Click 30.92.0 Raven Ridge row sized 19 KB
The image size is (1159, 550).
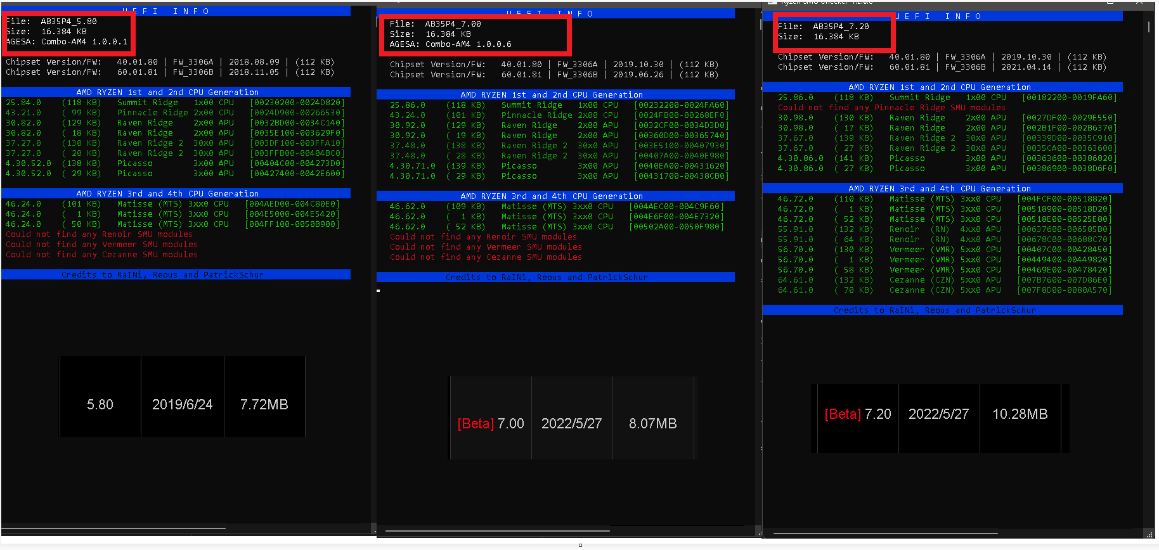tap(559, 136)
